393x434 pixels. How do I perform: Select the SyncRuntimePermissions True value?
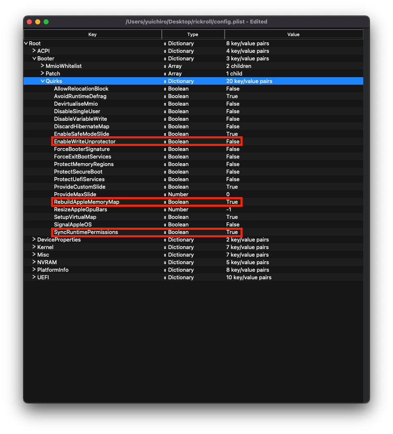coord(232,232)
